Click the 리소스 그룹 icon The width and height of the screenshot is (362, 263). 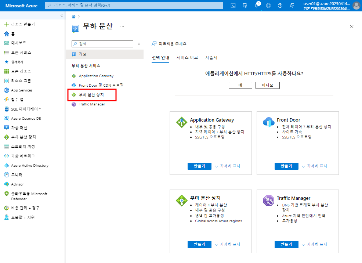tap(7, 80)
